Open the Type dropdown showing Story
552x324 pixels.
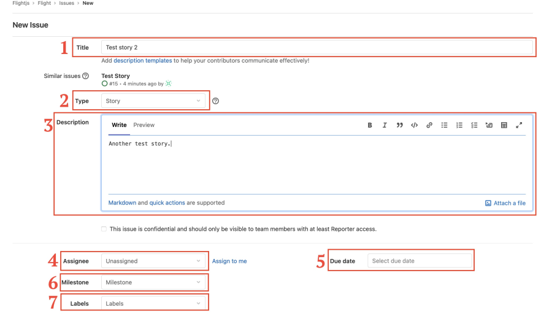point(153,101)
